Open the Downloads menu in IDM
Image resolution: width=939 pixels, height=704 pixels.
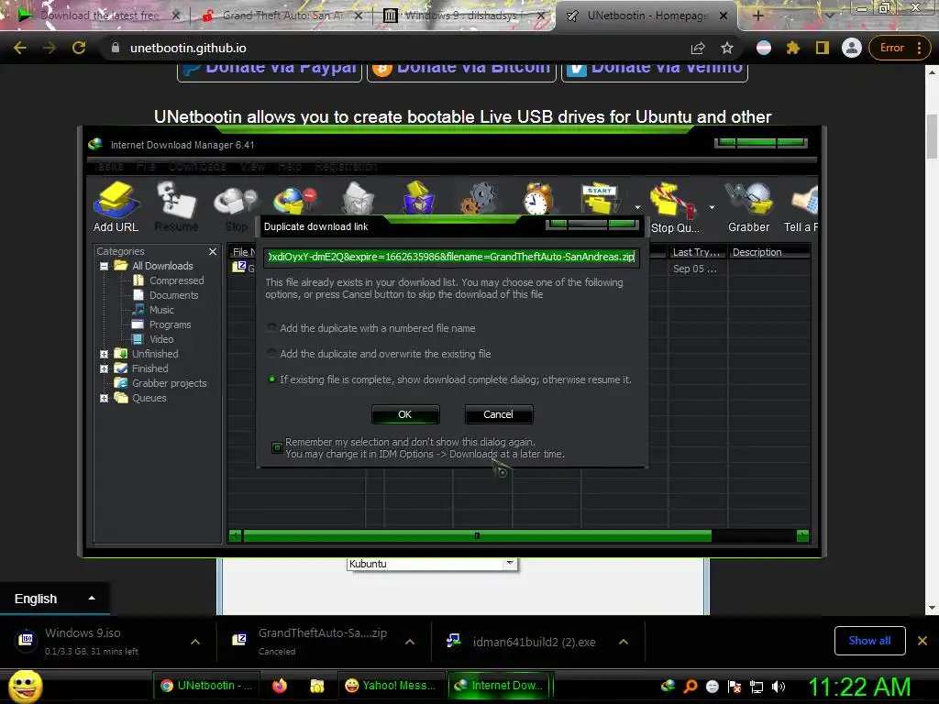[x=197, y=167]
